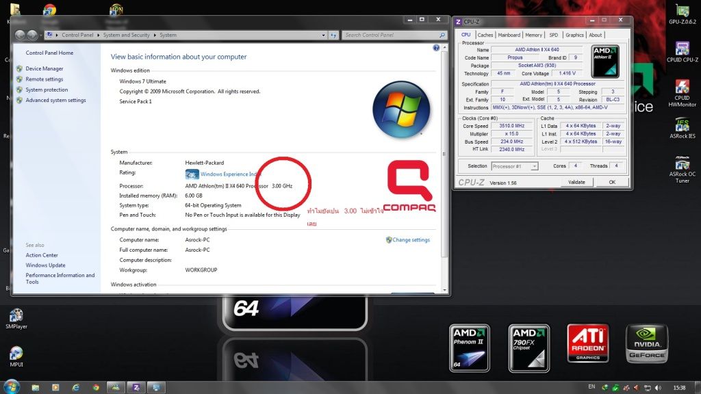Launch the ASRock IES desktop shortcut

click(682, 125)
